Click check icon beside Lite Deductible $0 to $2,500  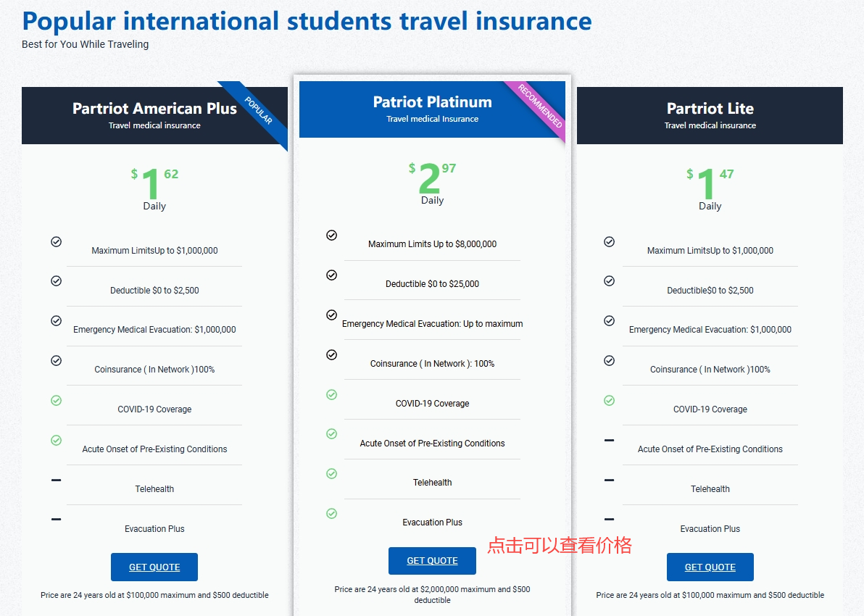point(610,281)
